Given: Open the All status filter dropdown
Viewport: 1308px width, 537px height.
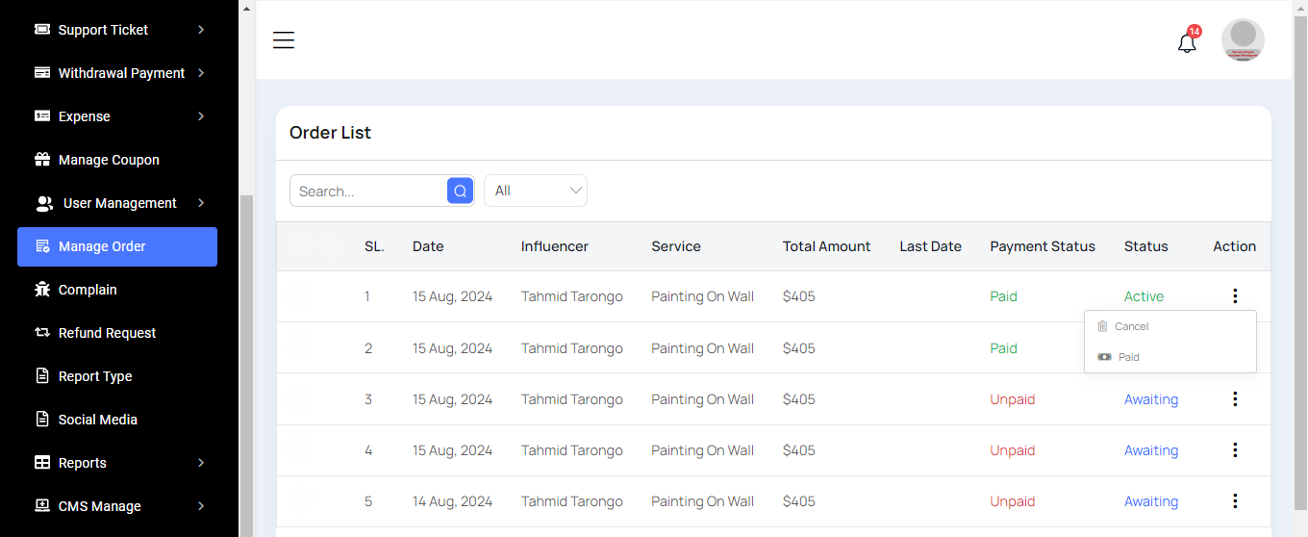Looking at the screenshot, I should point(535,191).
